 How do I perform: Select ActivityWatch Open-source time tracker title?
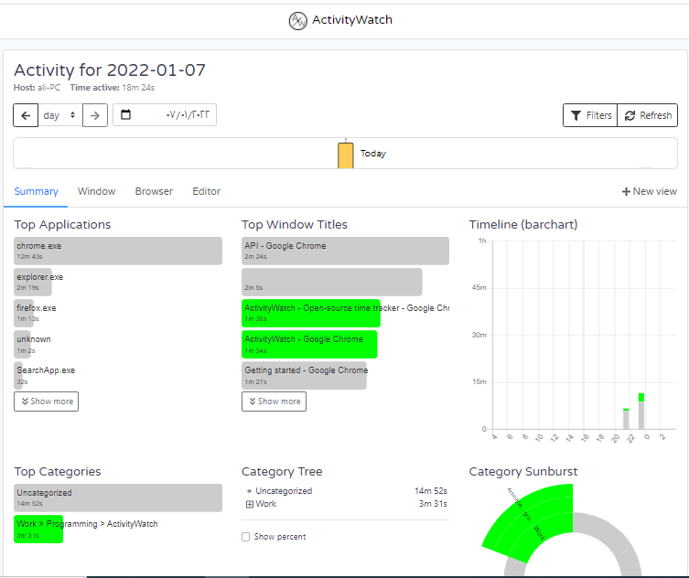click(x=311, y=313)
